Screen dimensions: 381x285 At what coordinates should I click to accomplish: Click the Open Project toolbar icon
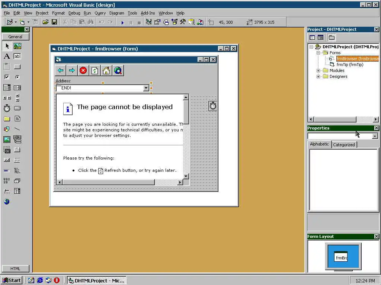(x=45, y=22)
